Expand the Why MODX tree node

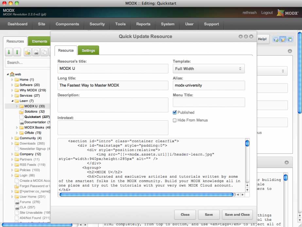click(x=12, y=90)
